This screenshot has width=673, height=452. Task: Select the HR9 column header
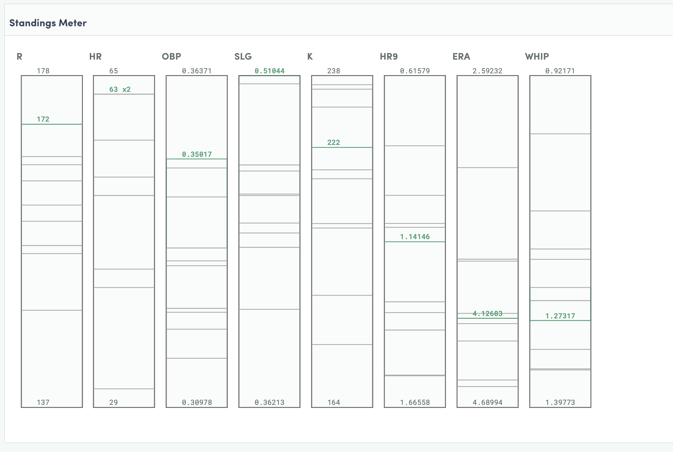[389, 56]
